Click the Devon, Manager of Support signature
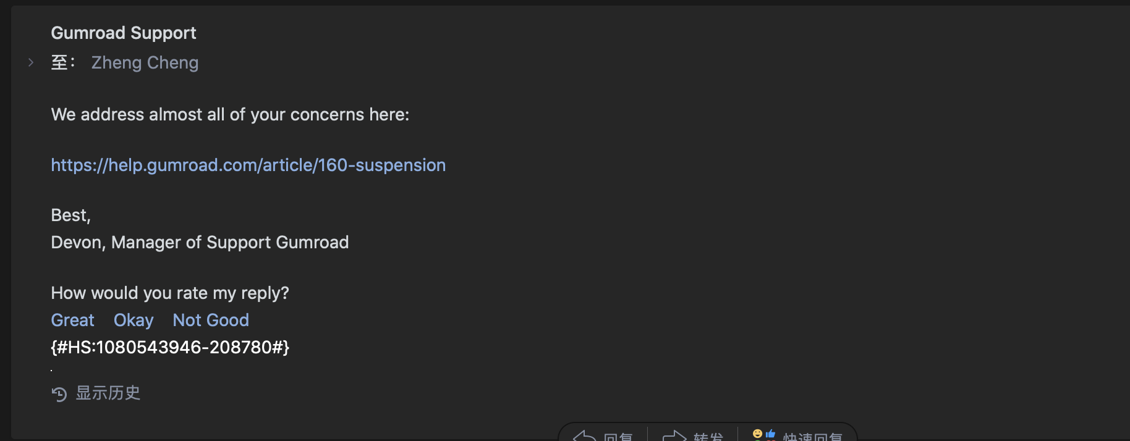The height and width of the screenshot is (441, 1130). 200,242
